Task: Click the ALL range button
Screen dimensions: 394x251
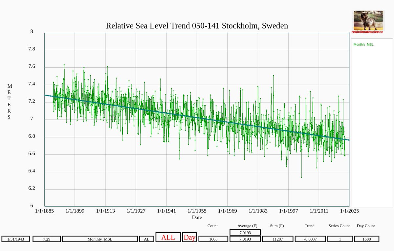Action: [x=168, y=237]
